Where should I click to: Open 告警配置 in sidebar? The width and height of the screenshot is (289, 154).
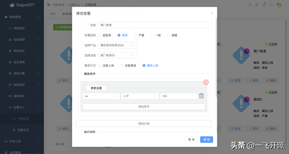point(23,119)
